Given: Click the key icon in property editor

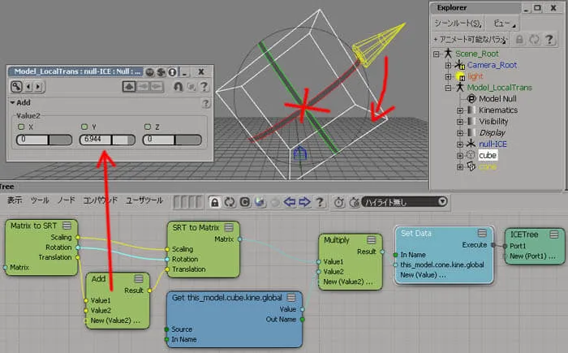Looking at the screenshot, I should click(x=16, y=87).
